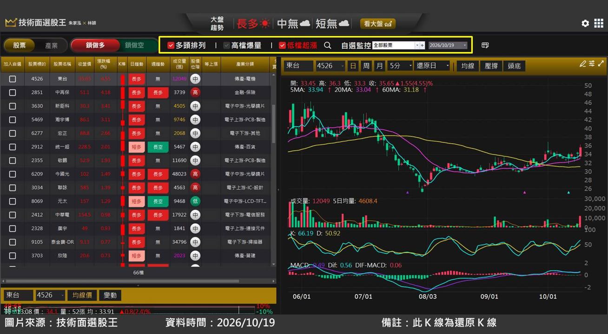Screen dimensions: 608x334
Task: Click the 東台 name field in chart header
Action: click(x=298, y=66)
